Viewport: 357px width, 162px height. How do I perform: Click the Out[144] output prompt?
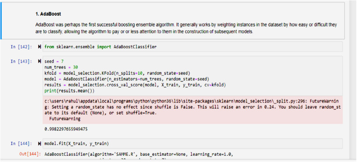30,154
